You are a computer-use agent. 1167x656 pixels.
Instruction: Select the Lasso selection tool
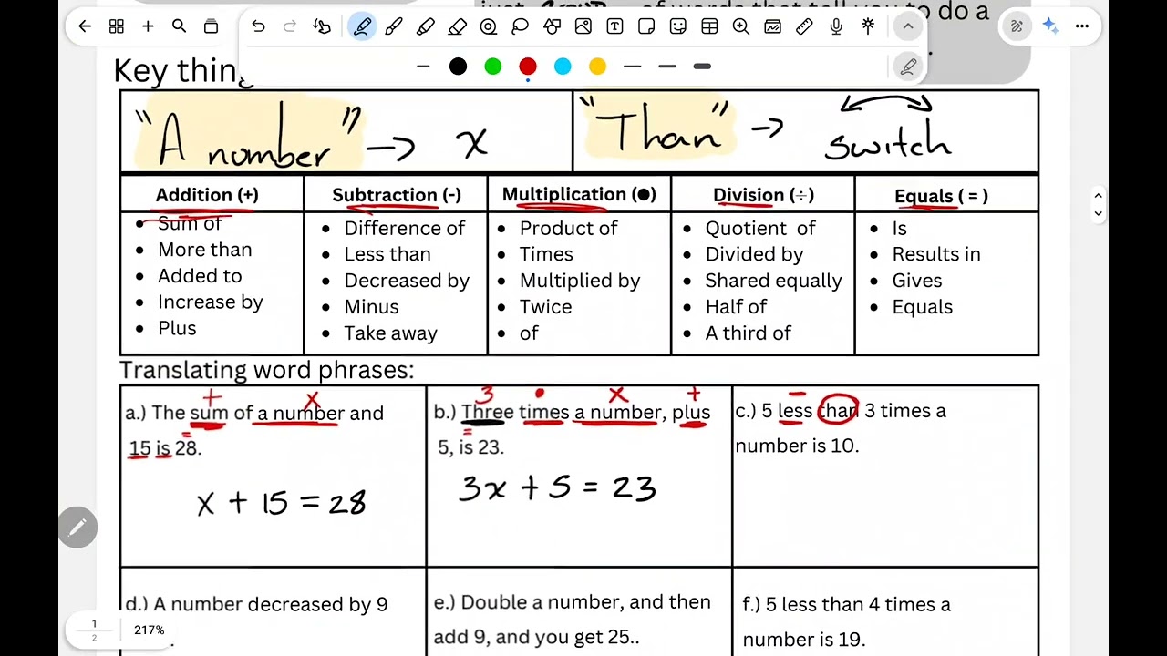click(521, 27)
